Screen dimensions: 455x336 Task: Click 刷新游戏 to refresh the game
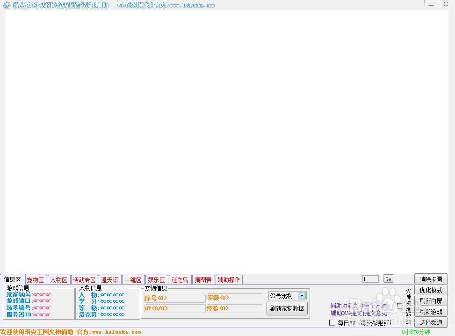coord(431,312)
